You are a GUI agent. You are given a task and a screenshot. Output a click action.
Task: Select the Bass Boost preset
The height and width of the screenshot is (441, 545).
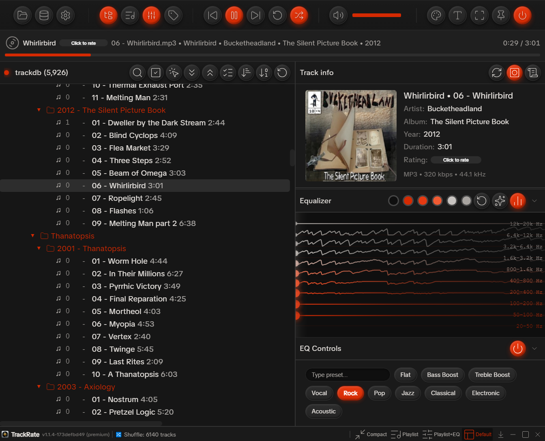(x=442, y=375)
